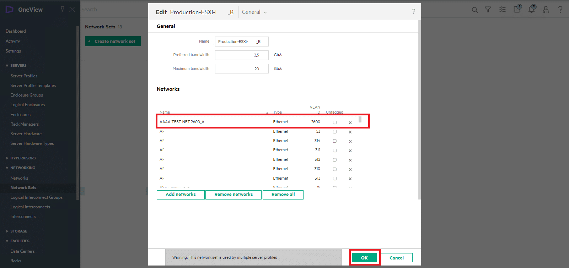This screenshot has width=569, height=268.
Task: Click the network set Name field
Action: 242,42
